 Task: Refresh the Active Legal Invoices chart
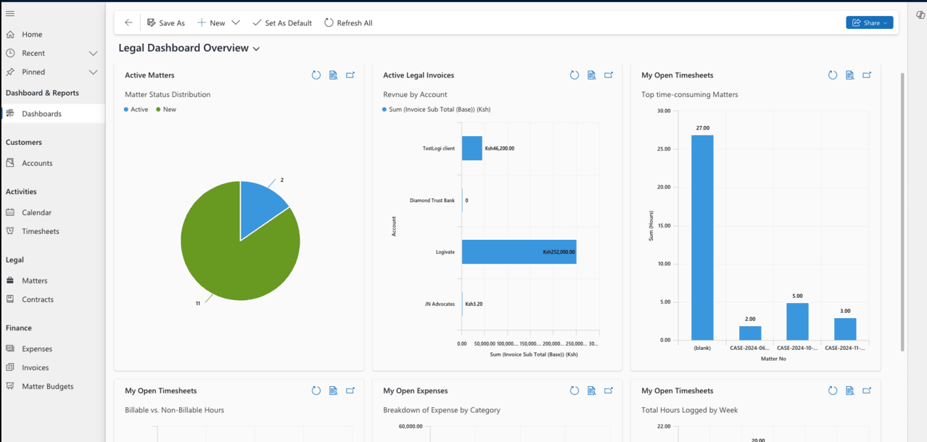pyautogui.click(x=574, y=75)
